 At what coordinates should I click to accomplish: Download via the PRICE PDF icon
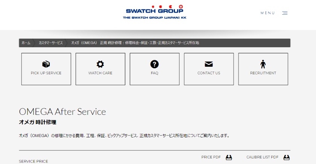[x=229, y=157]
